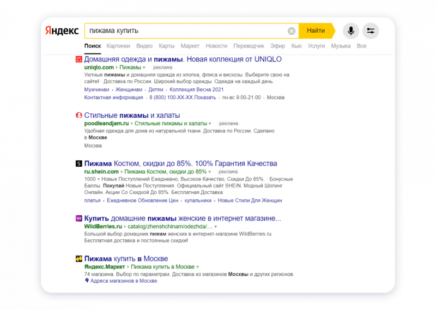Open the Маркет tab

point(190,46)
